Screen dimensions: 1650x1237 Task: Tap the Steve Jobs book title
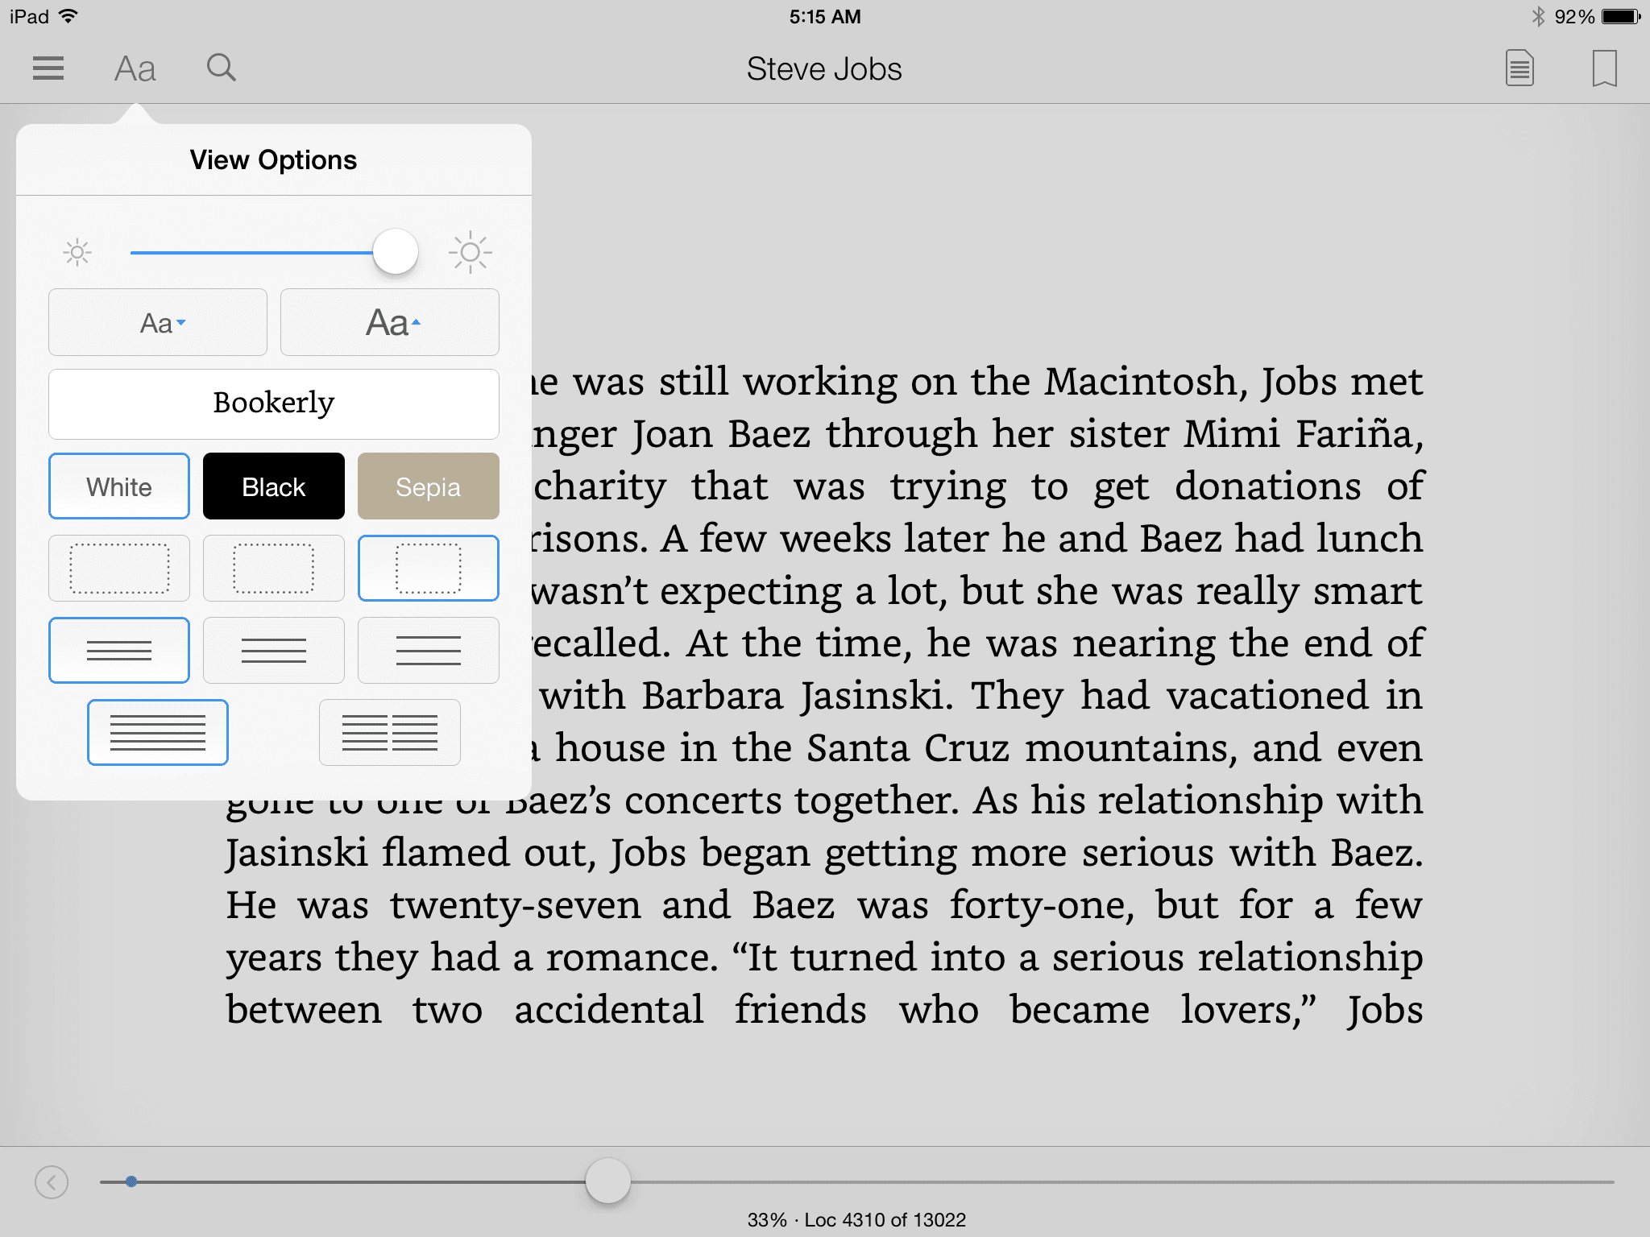pyautogui.click(x=824, y=69)
